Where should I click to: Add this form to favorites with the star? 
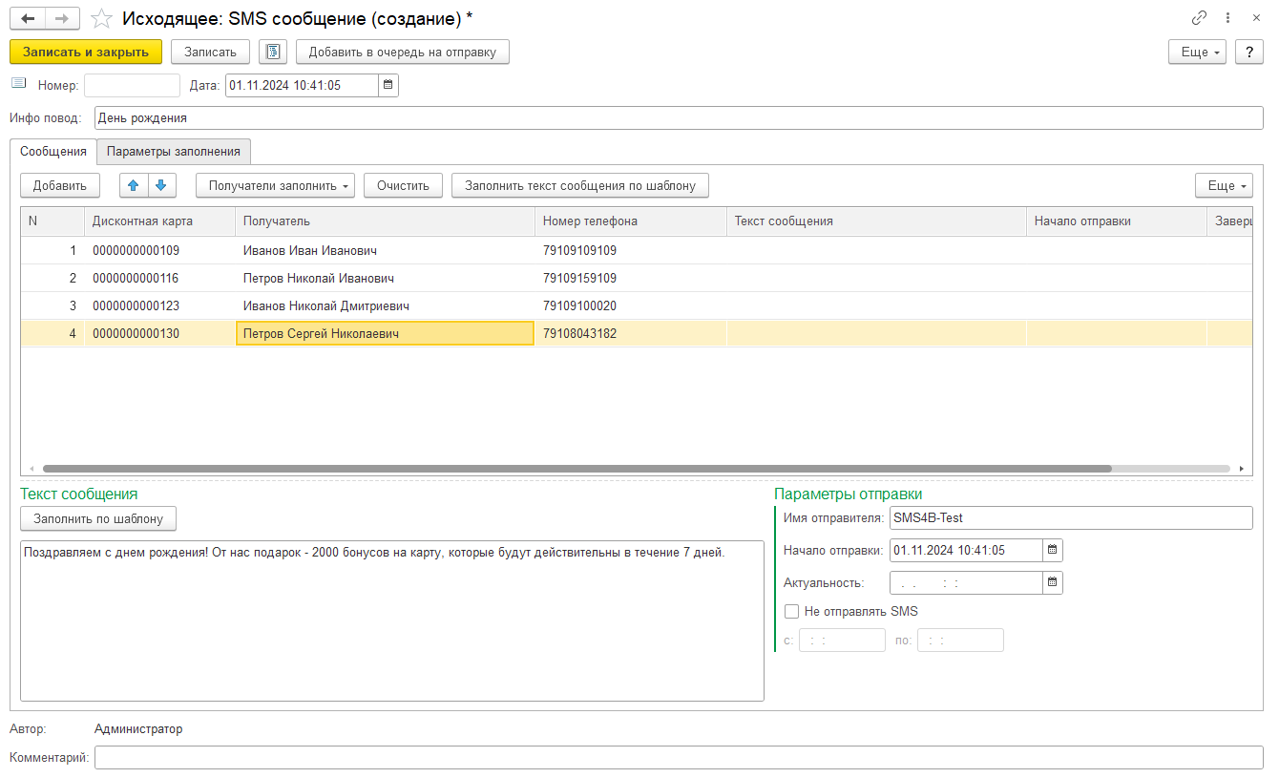tap(100, 18)
